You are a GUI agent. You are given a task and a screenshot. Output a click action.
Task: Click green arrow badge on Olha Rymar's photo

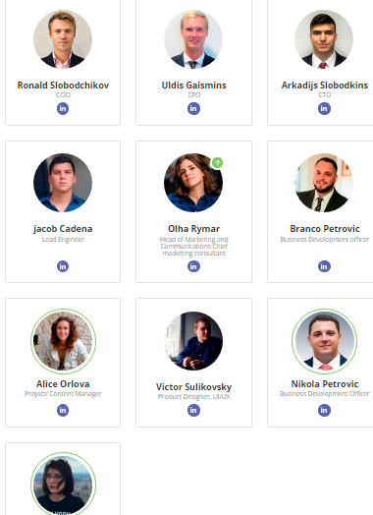(217, 162)
